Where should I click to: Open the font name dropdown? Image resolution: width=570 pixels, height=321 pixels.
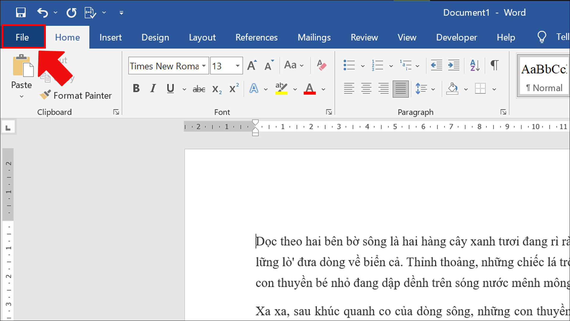coord(204,66)
